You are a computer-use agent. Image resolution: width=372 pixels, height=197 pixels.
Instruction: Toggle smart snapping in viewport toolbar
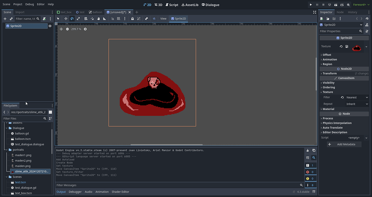(x=113, y=19)
